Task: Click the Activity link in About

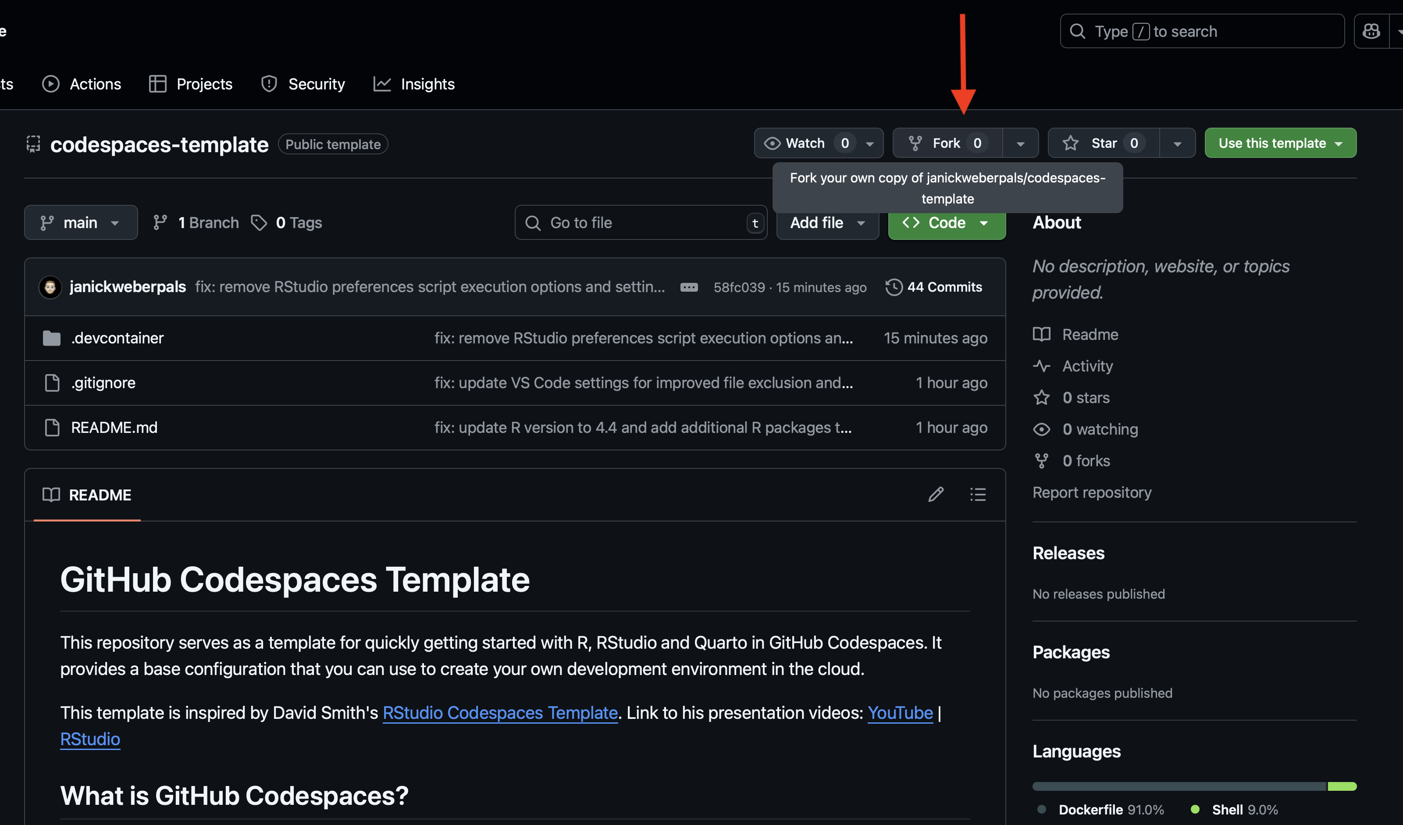Action: coord(1073,366)
